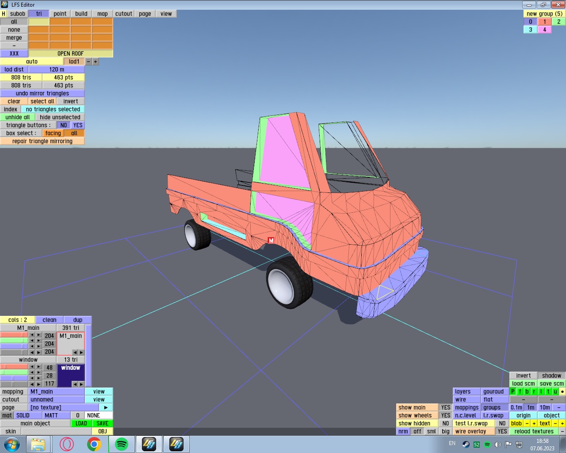The image size is (566, 453).
Task: Click the select all button
Action: pos(42,101)
